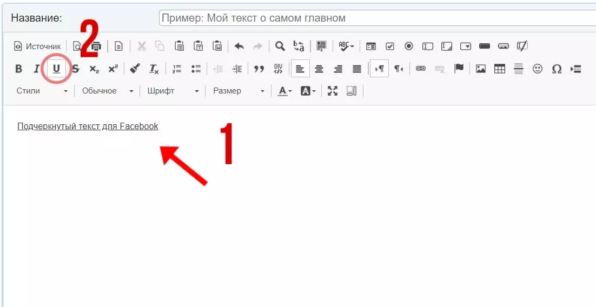Insert an image button element
The image size is (596, 307).
[x=504, y=46]
